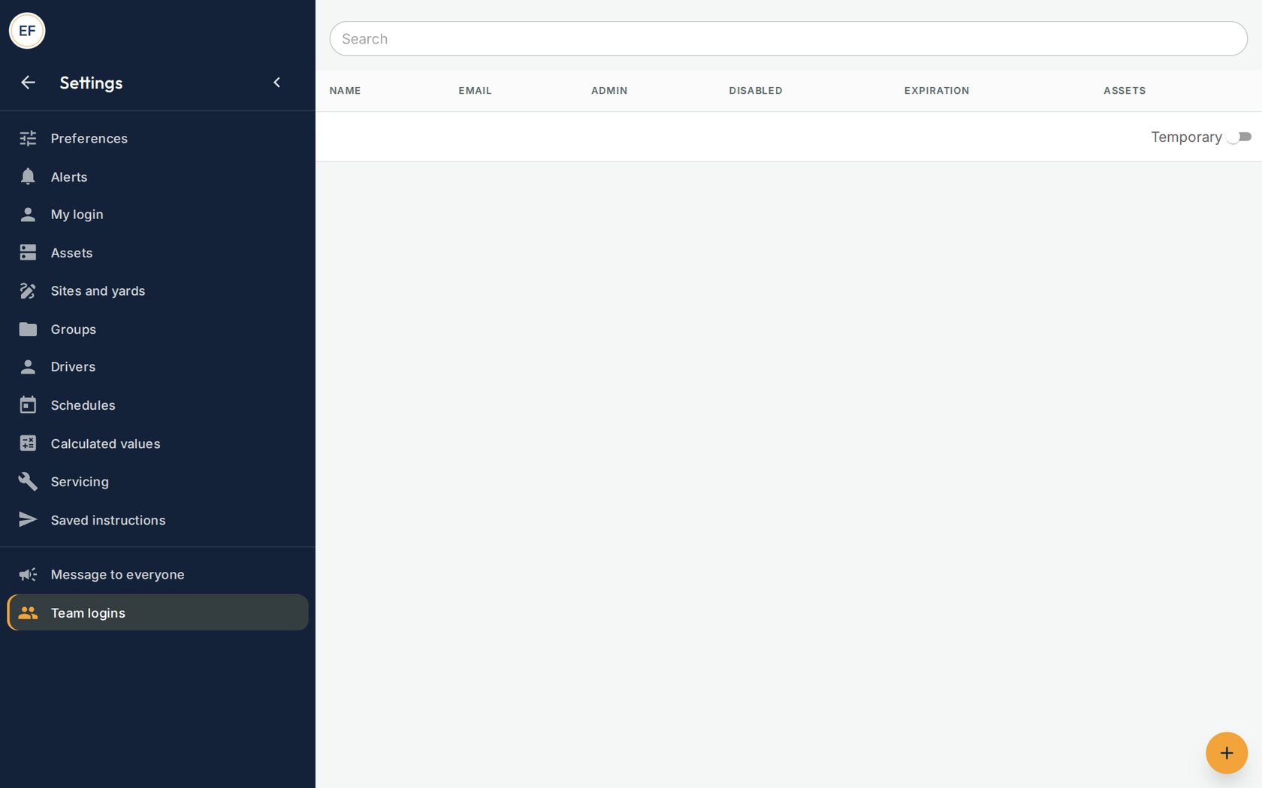
Task: Click the EXPIRATION column header
Action: (x=937, y=91)
